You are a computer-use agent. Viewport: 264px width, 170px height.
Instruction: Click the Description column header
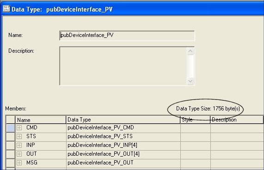tap(237, 120)
